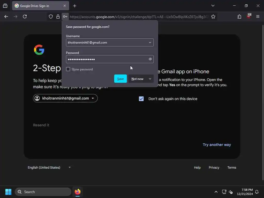Dismiss with Not now button
Screen dimensions: 264x198
click(137, 79)
